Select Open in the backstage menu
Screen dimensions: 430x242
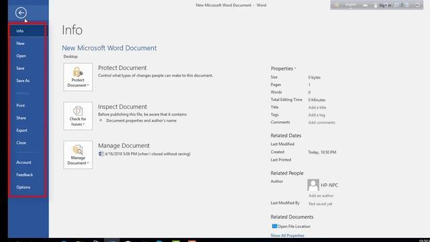tap(28, 56)
